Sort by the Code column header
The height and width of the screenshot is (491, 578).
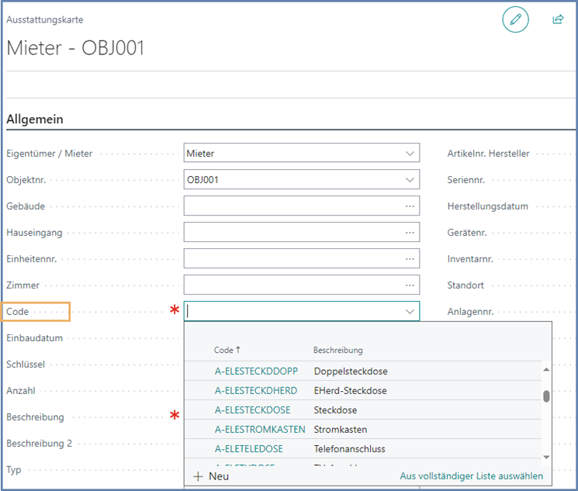click(x=227, y=351)
